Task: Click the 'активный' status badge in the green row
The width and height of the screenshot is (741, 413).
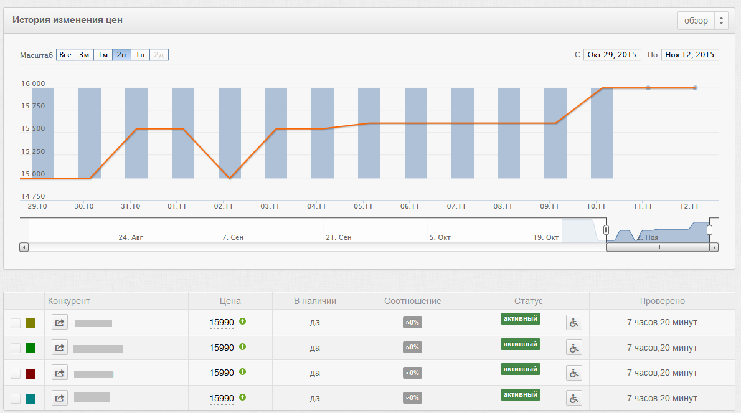Action: click(521, 344)
